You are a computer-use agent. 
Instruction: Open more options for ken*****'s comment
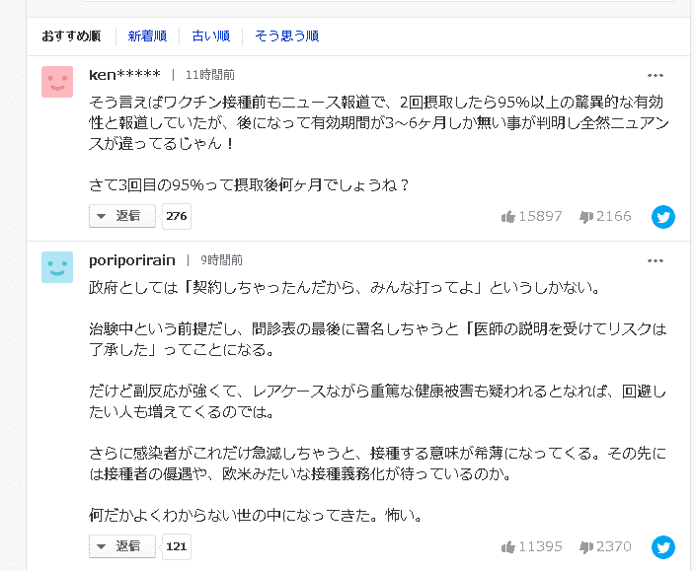point(656,75)
